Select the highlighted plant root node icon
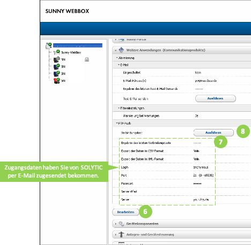The image size is (251, 245). (49, 45)
